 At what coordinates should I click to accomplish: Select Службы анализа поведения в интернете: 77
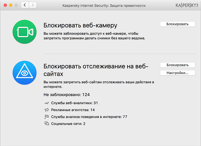(x=89, y=117)
